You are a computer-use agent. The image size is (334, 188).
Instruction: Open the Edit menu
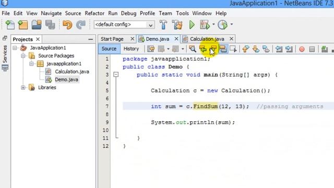pos(18,13)
